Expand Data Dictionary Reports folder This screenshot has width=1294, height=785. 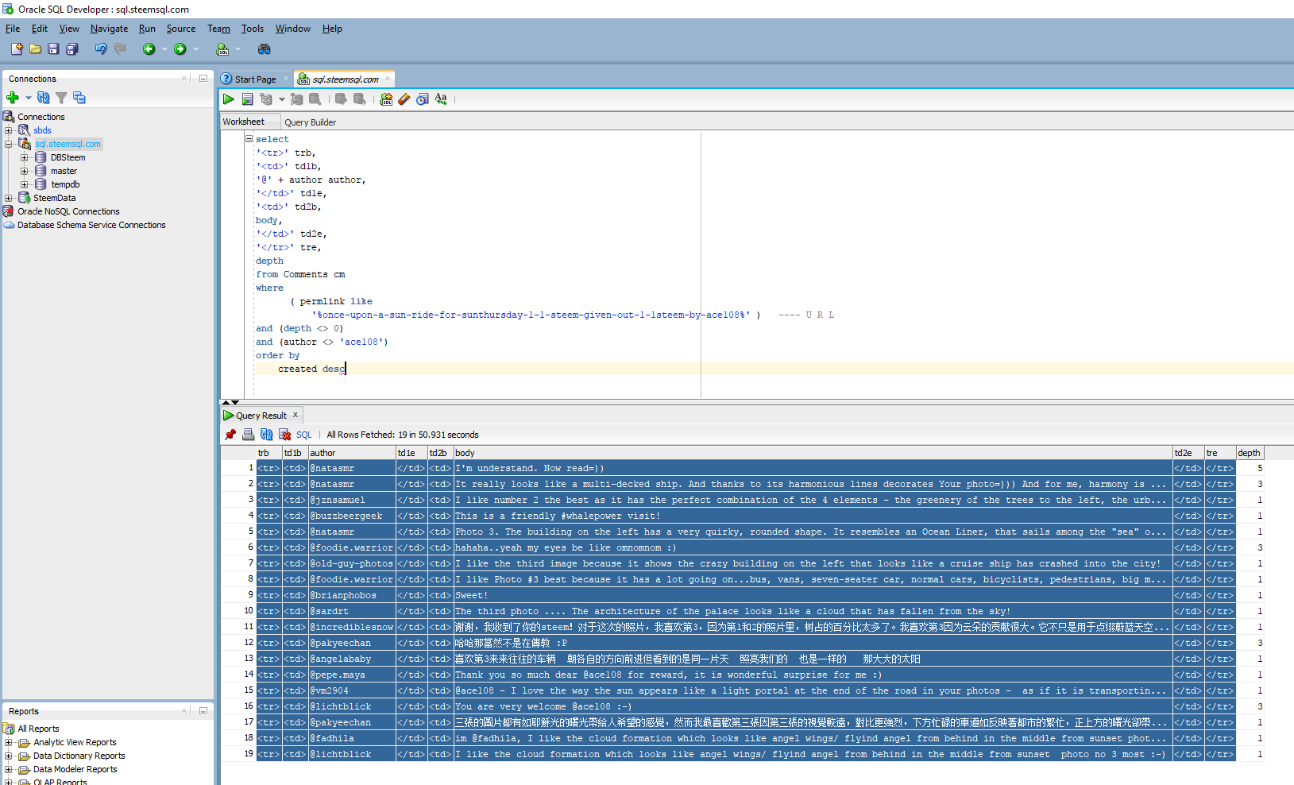tap(9, 756)
